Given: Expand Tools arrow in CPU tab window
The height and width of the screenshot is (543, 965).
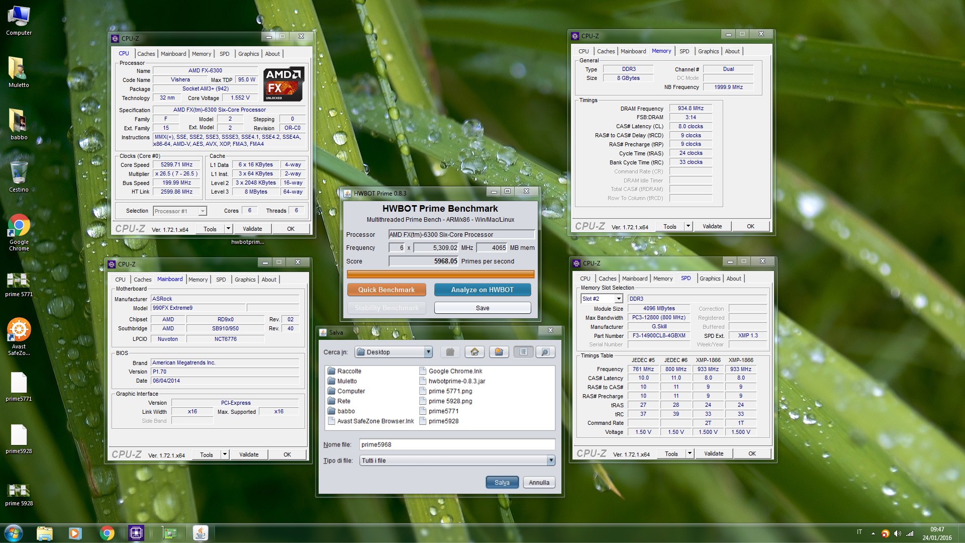Looking at the screenshot, I should [x=228, y=229].
